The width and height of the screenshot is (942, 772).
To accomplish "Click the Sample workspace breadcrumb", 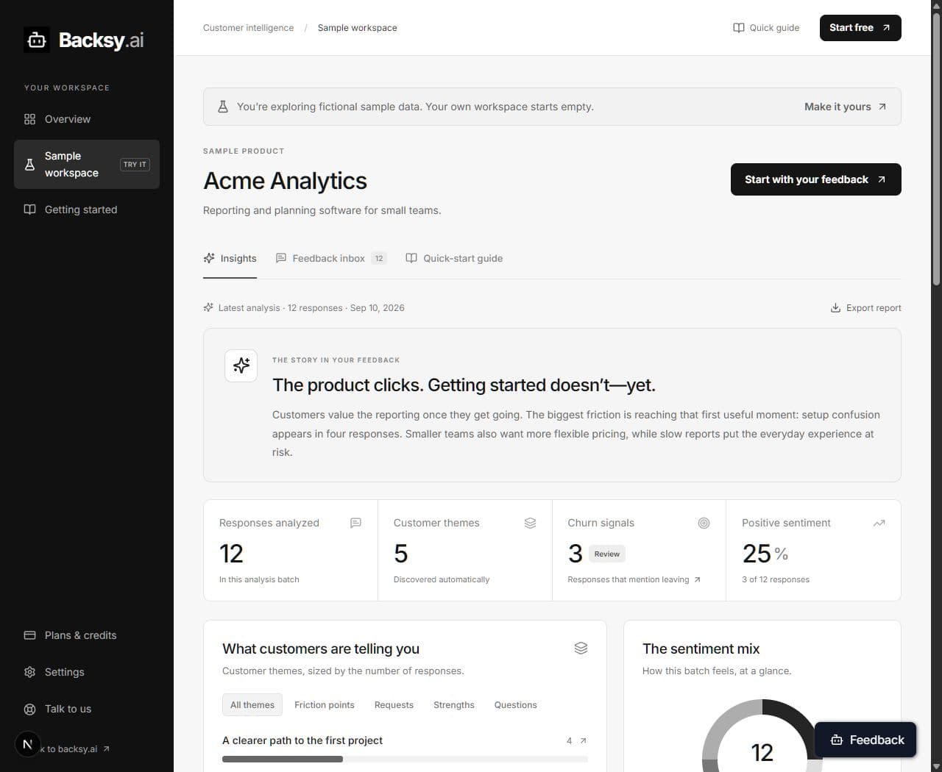I will pos(357,28).
